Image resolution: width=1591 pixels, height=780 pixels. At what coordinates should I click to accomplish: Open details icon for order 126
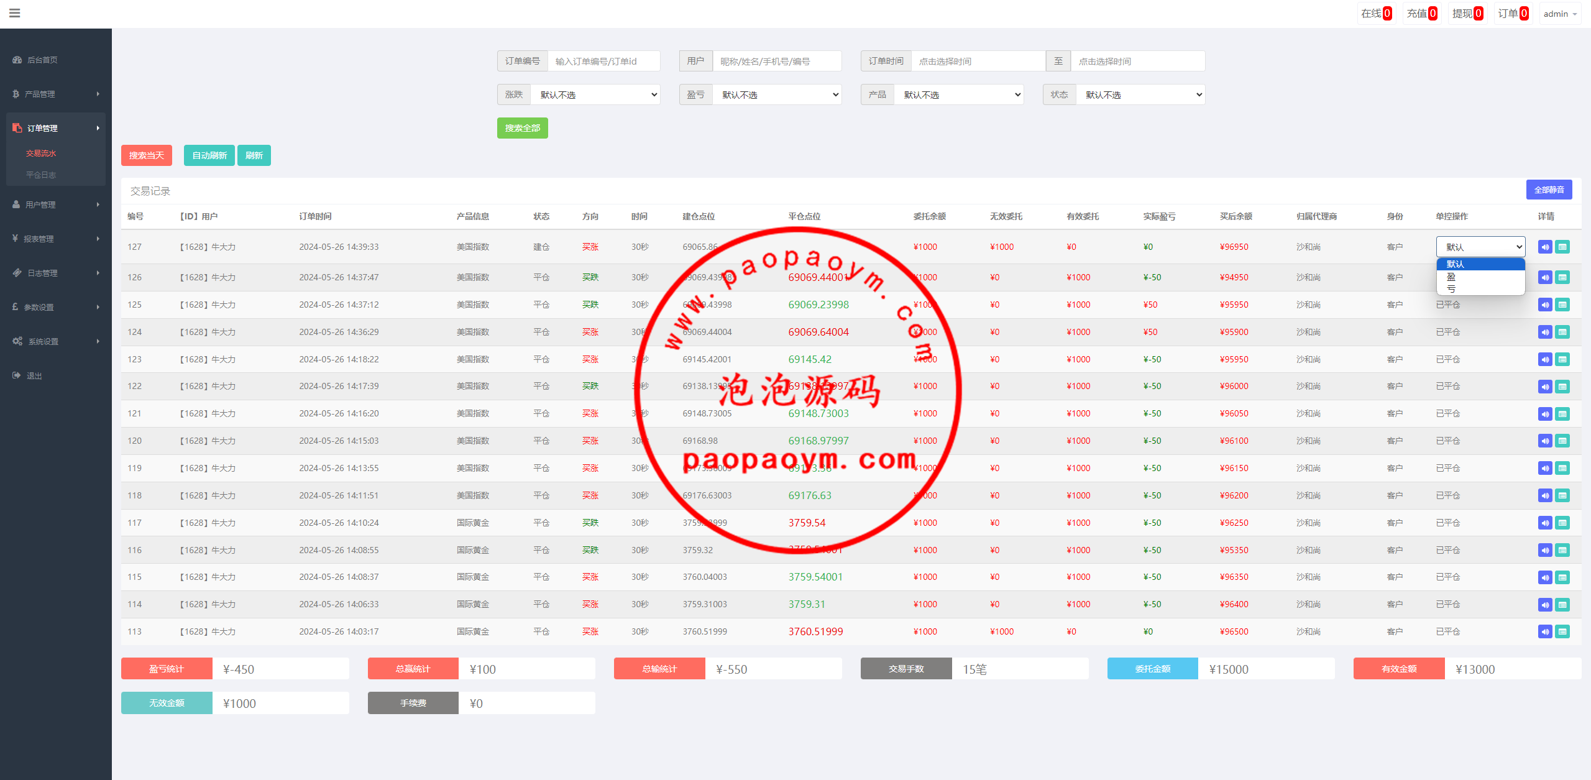(1562, 278)
